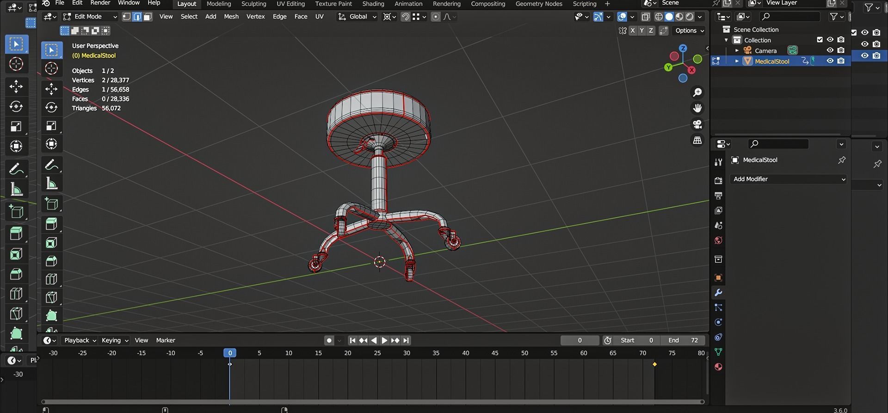Select the 3D Cursor tool in front viewport toolbar
Image resolution: width=888 pixels, height=413 pixels.
click(x=51, y=68)
